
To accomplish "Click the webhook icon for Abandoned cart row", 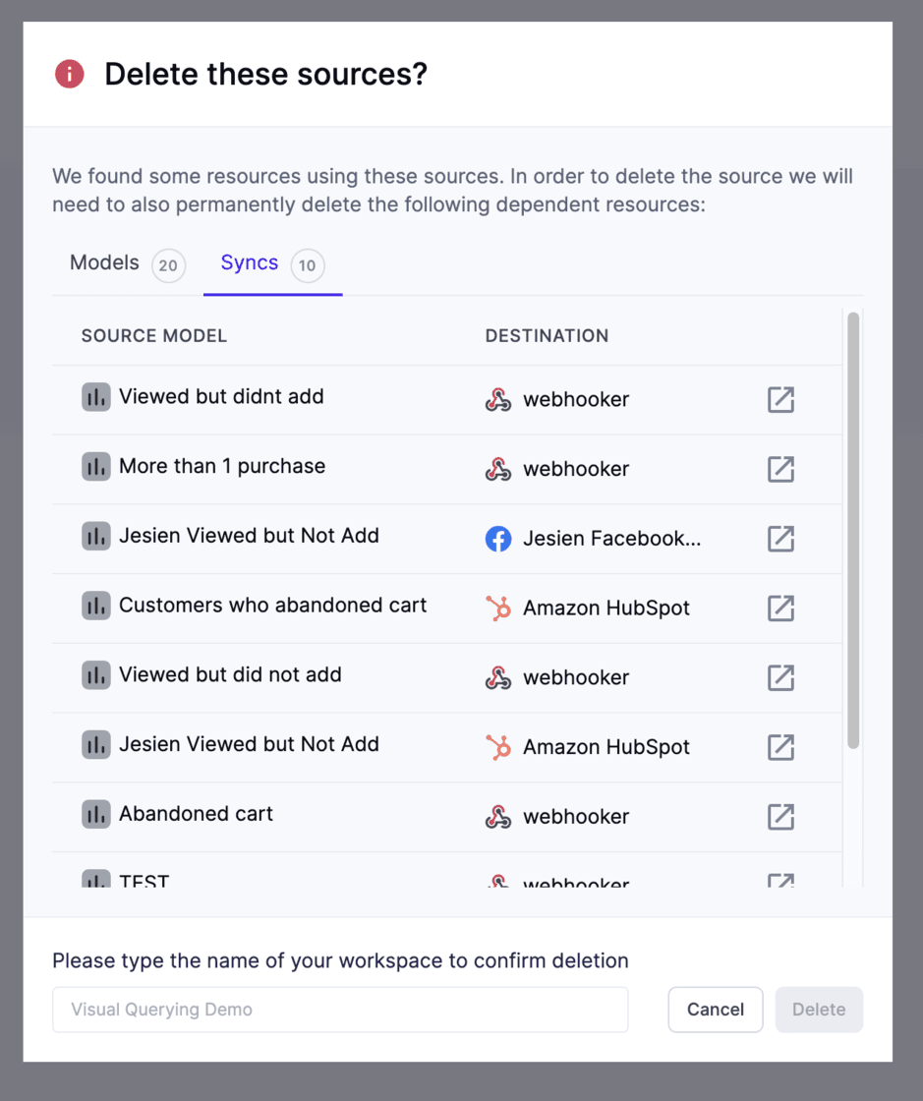I will [x=498, y=817].
